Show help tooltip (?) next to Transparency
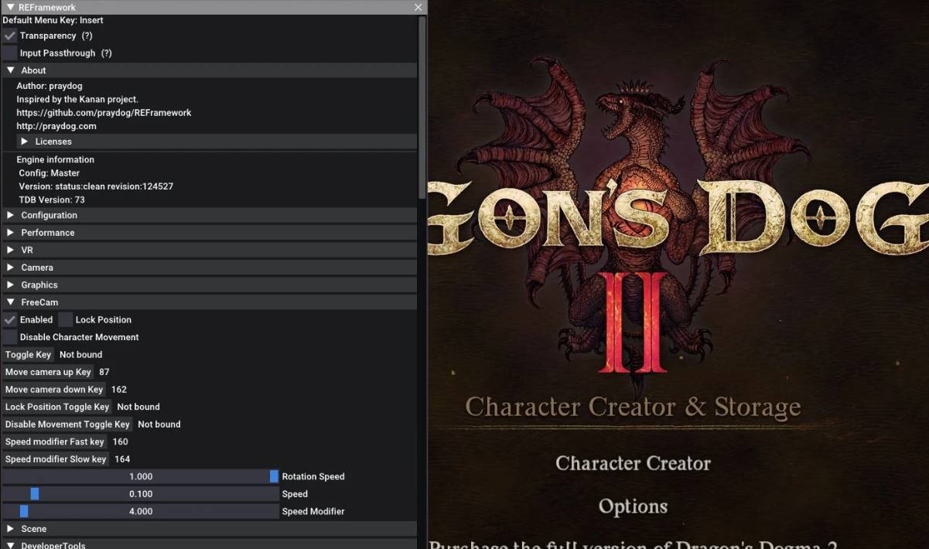 (x=87, y=36)
